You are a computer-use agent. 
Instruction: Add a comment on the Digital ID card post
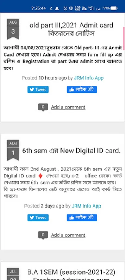(68, 236)
